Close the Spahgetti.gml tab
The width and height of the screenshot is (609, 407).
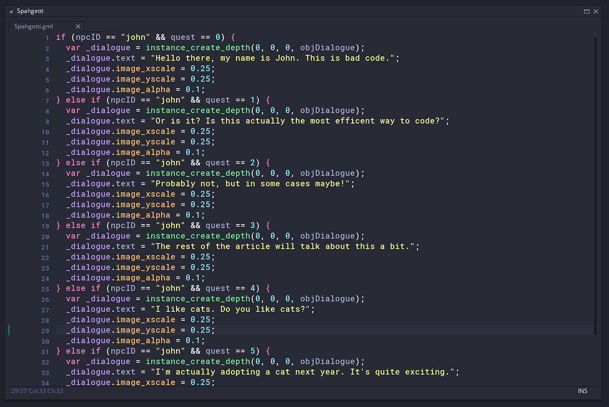coord(78,26)
